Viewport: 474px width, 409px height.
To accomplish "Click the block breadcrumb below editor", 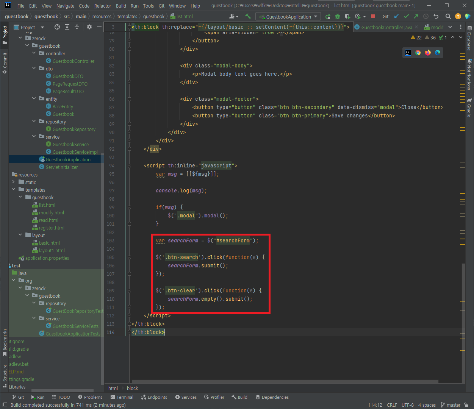I will tap(132, 388).
